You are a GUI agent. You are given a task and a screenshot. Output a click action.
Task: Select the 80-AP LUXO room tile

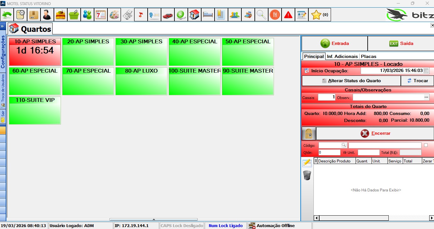(x=141, y=81)
